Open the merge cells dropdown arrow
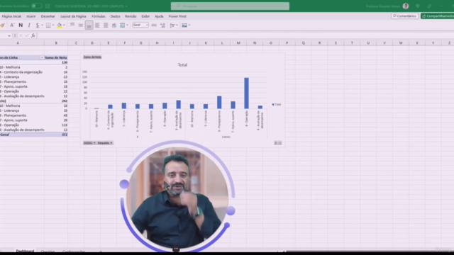Screen dimensions: 454x255 [127, 25]
